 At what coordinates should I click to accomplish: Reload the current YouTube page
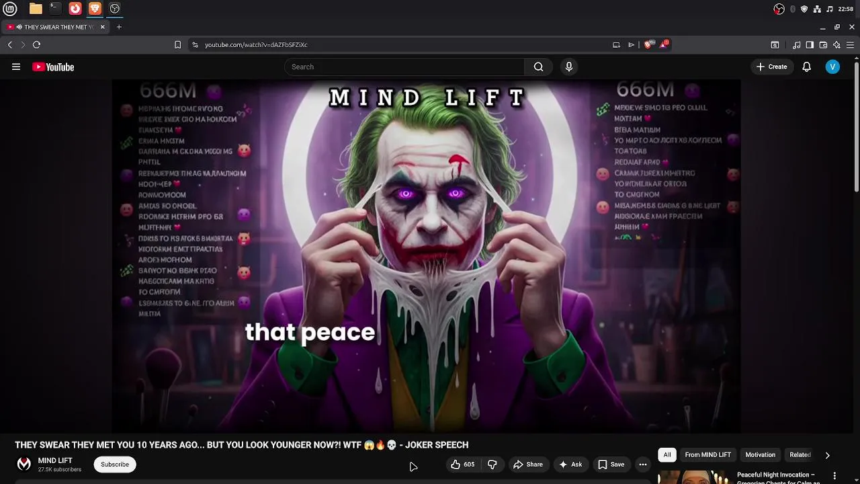click(36, 44)
